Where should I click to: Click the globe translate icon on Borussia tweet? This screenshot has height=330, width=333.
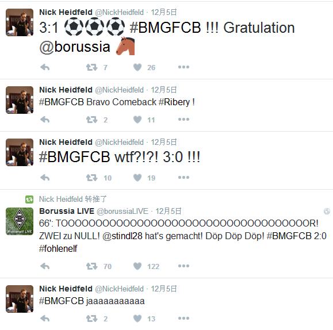[327, 212]
